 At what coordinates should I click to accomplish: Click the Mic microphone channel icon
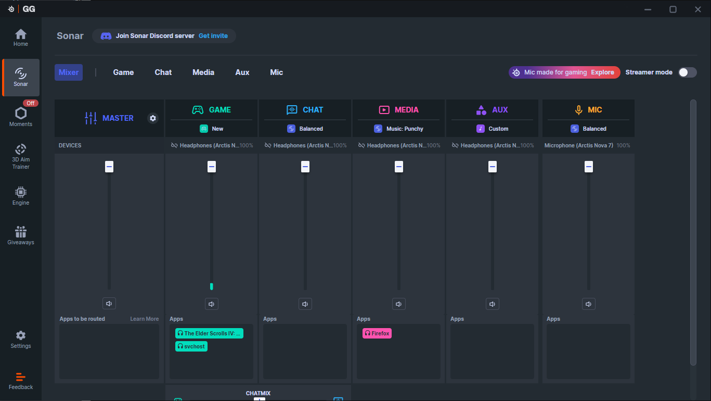point(578,110)
